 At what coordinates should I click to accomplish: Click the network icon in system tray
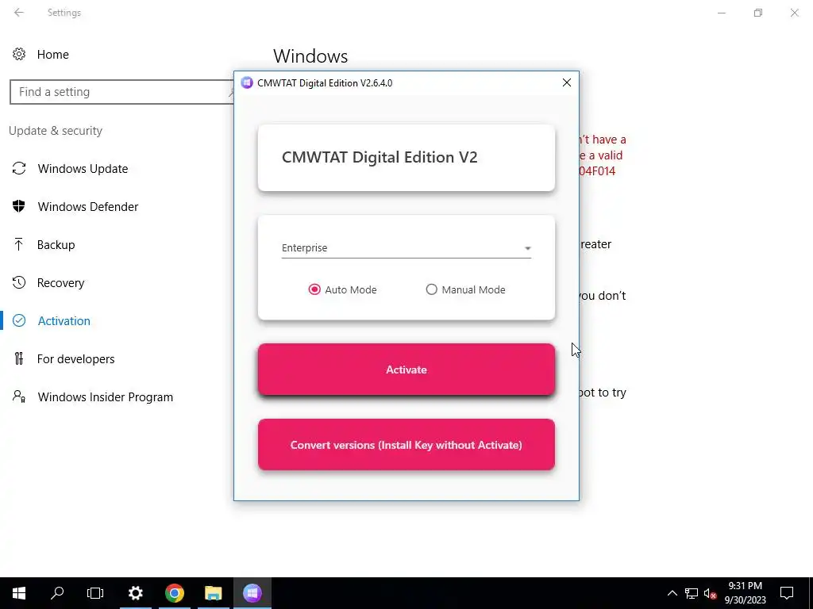[692, 593]
